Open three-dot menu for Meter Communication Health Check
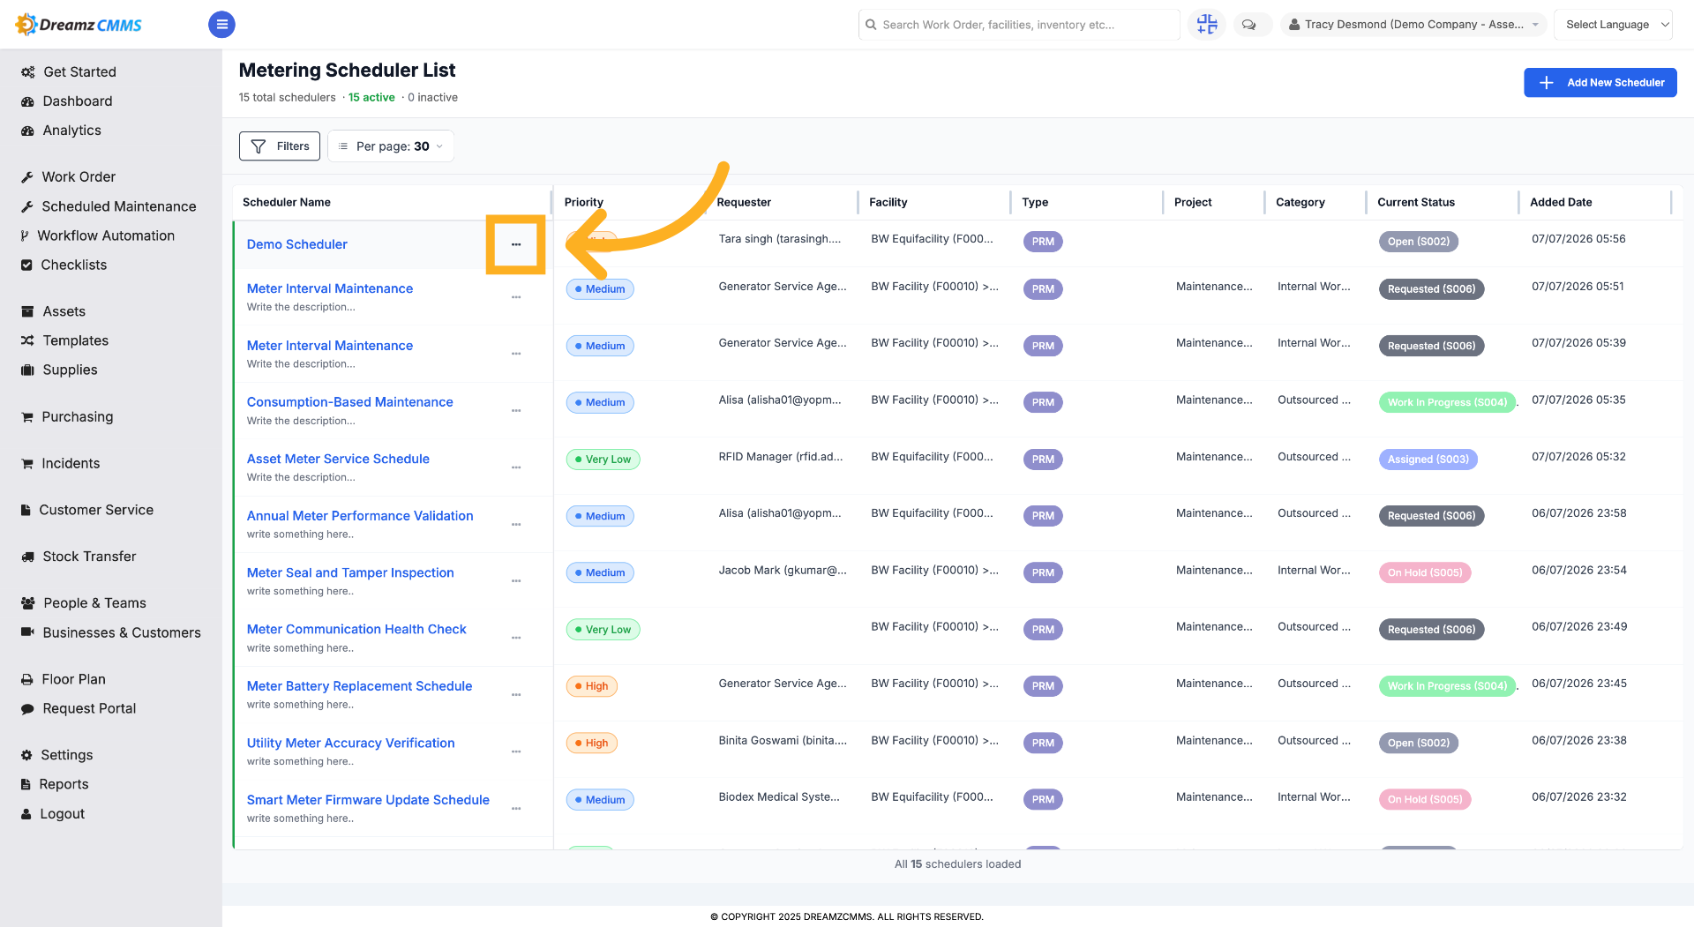The height and width of the screenshot is (927, 1694). [x=516, y=638]
